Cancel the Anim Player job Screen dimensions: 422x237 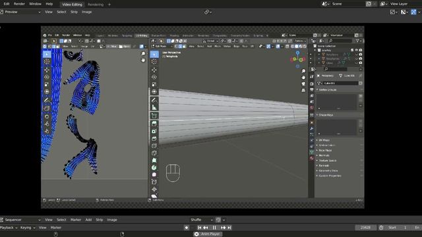coord(196,234)
